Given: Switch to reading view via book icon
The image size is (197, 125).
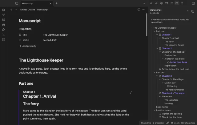Looking at the screenshot, I should pos(139,10).
